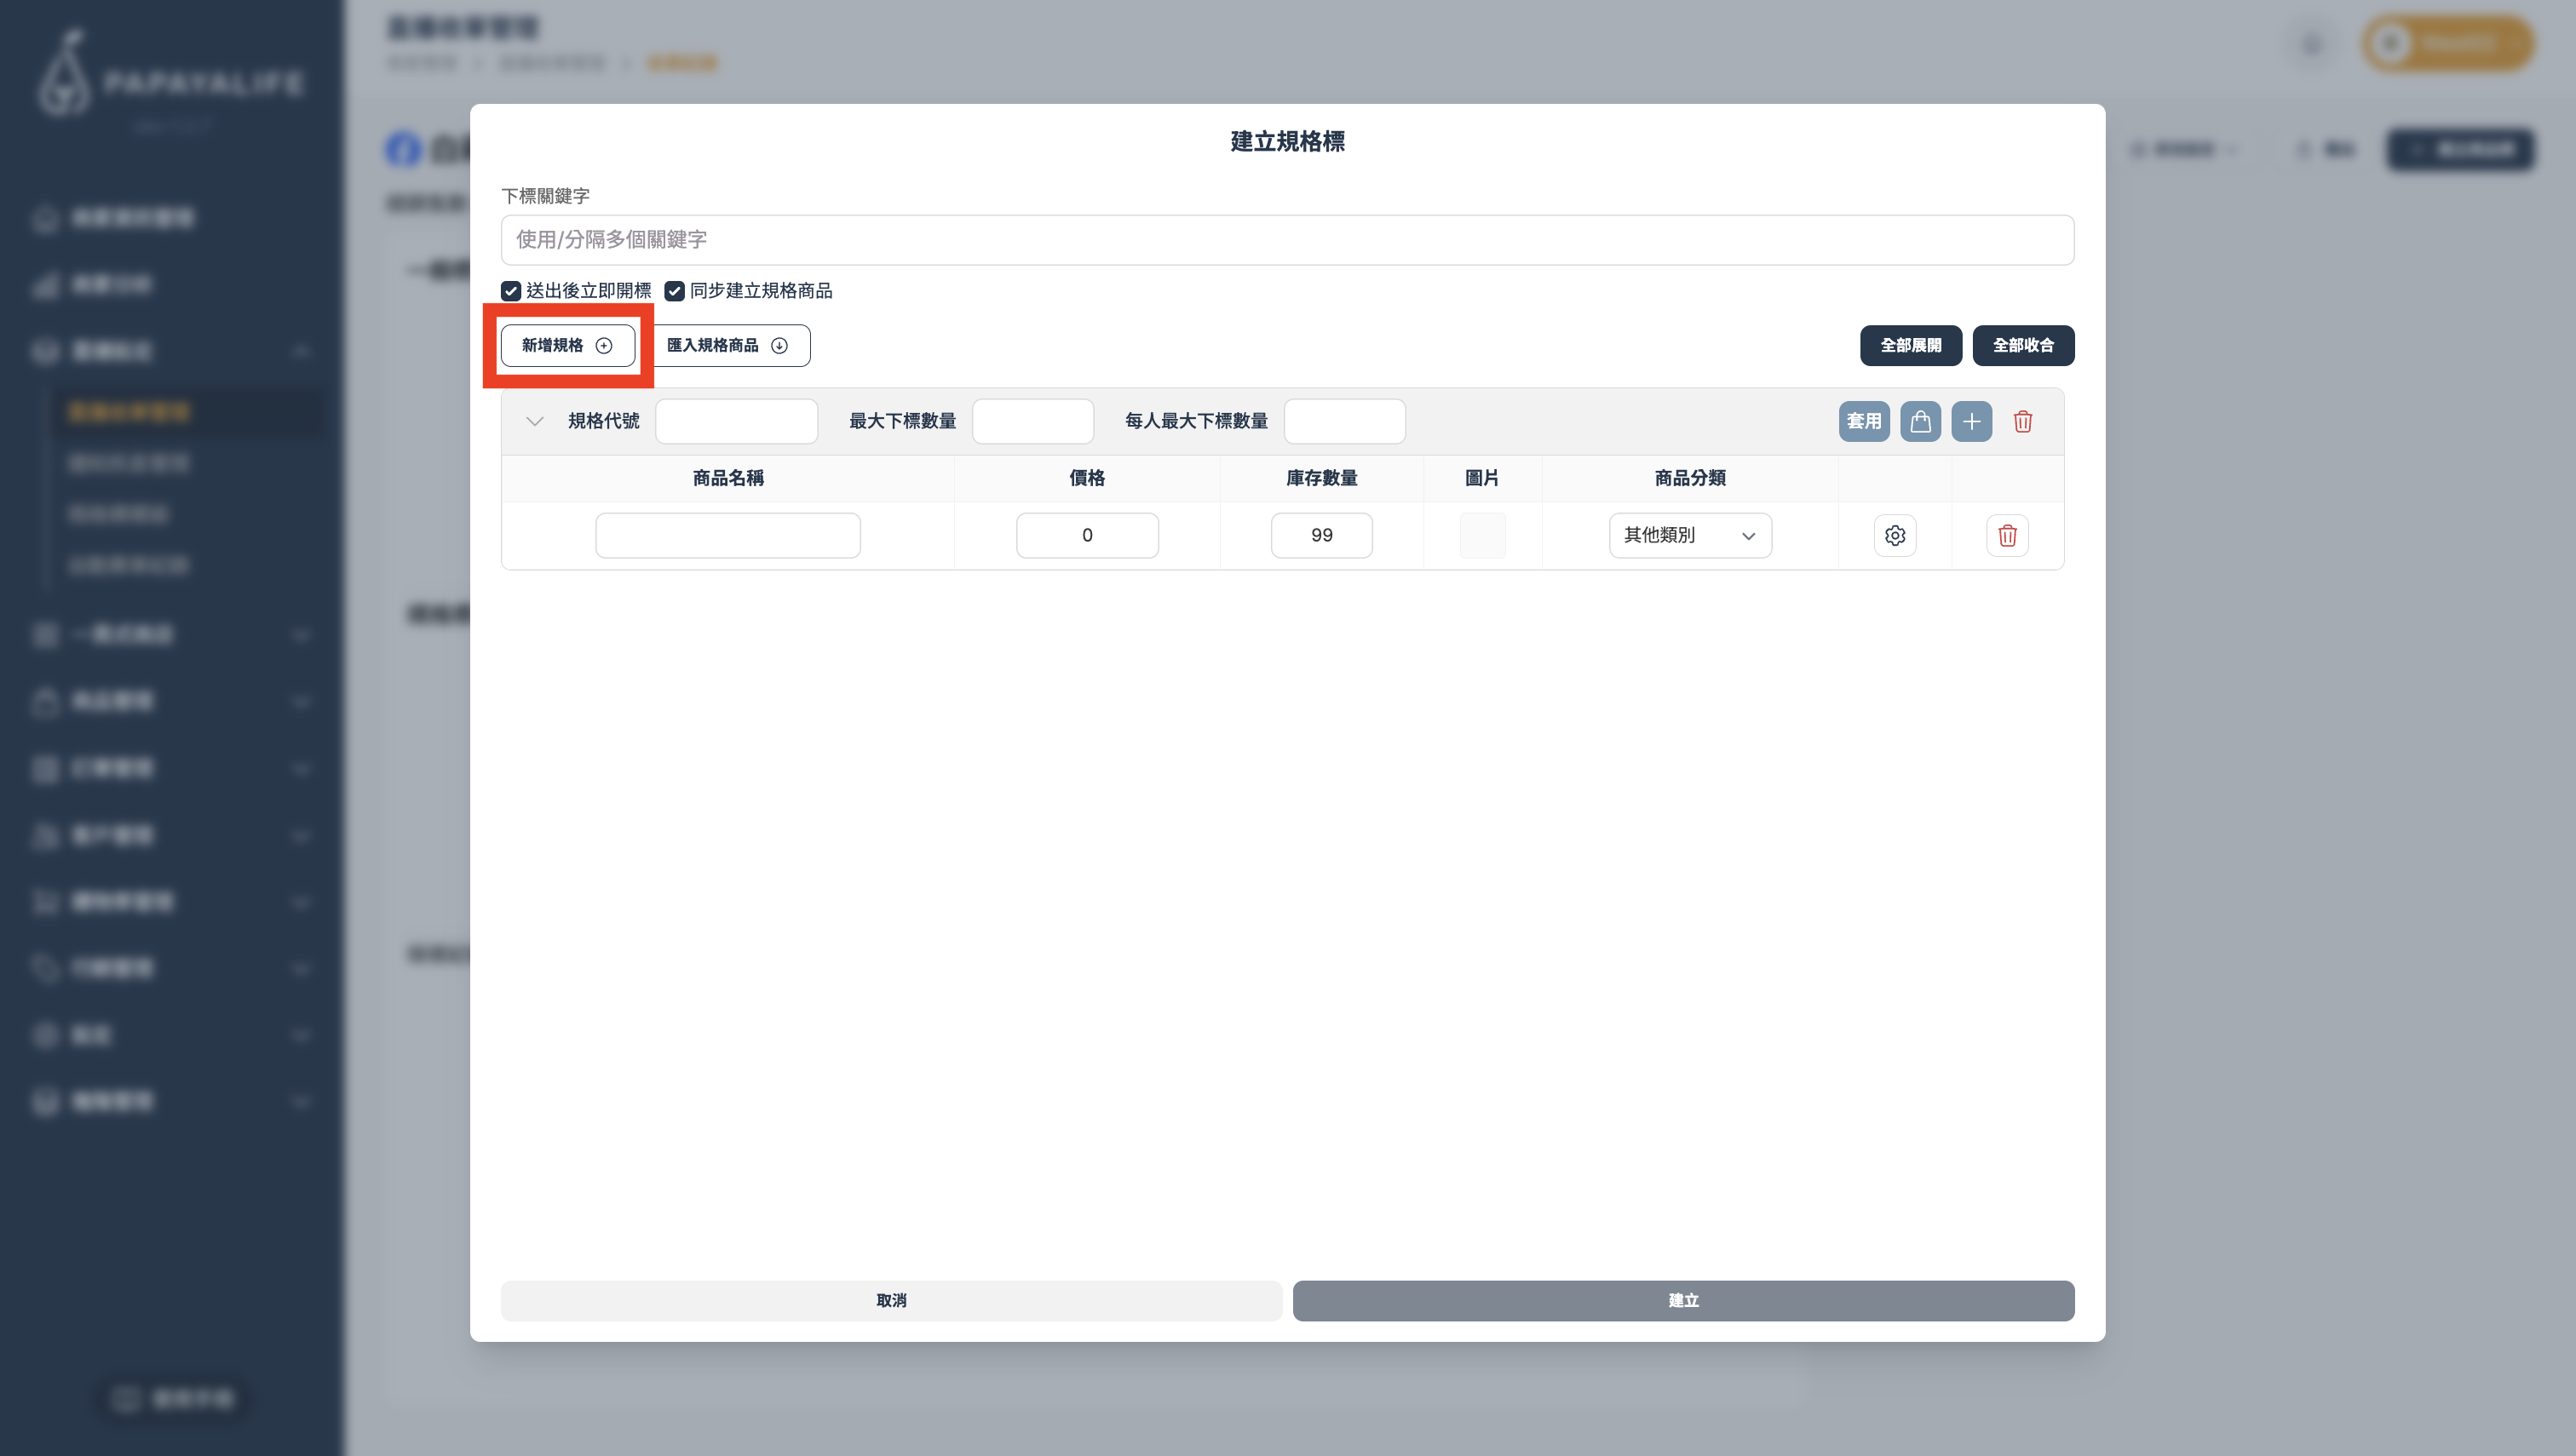Image resolution: width=2576 pixels, height=1456 pixels.
Task: Click the 建立 create button
Action: pyautogui.click(x=1682, y=1300)
